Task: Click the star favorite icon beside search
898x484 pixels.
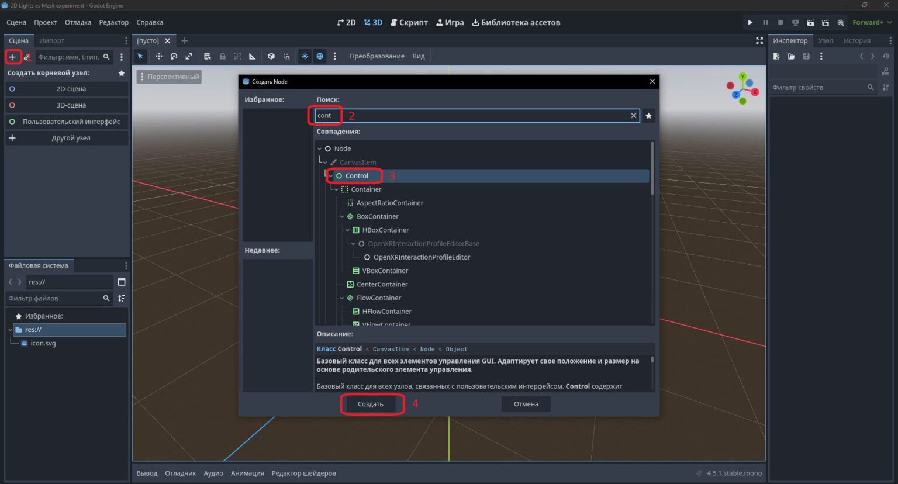Action: [x=648, y=116]
